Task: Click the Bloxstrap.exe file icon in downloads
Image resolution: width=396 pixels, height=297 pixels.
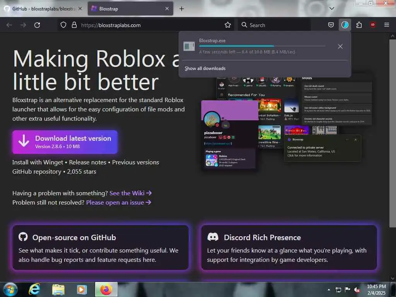Action: (189, 46)
